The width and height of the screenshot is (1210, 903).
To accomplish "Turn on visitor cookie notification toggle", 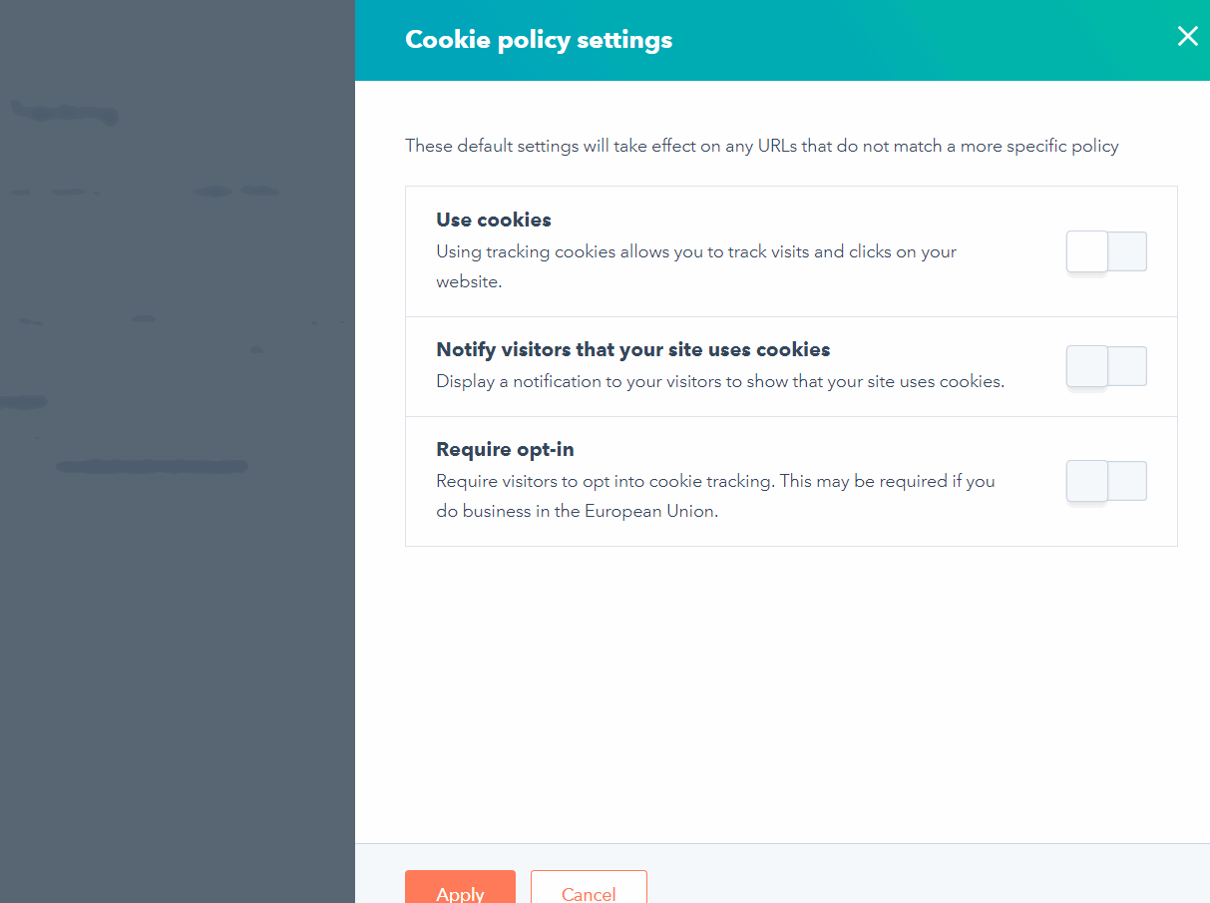I will point(1106,366).
